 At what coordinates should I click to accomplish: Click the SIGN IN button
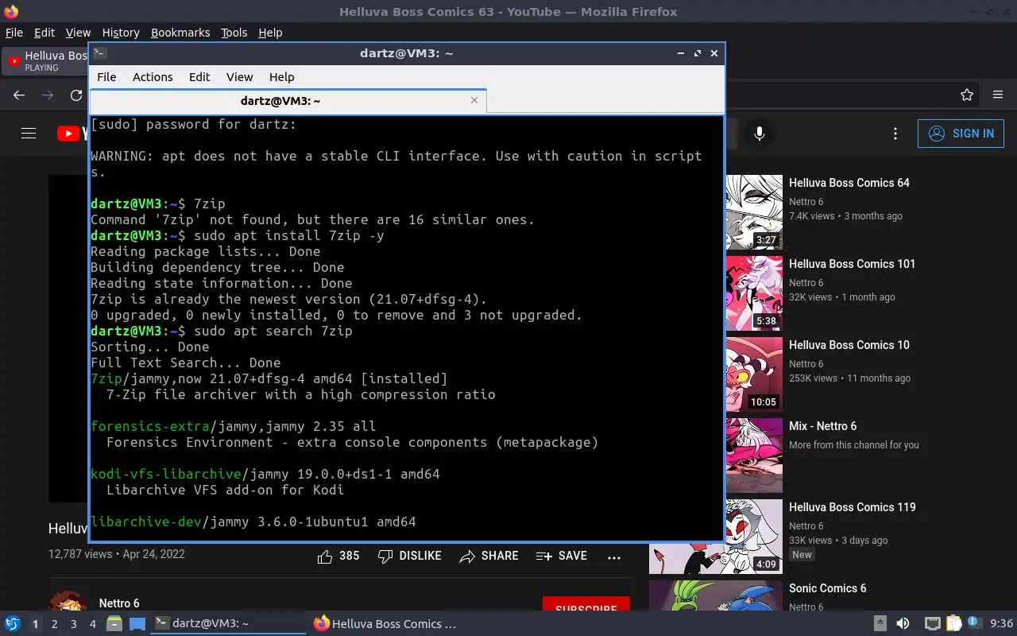tap(961, 134)
